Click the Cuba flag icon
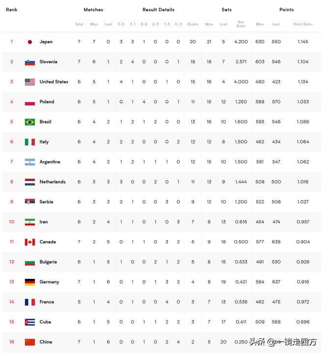324x353 pixels. click(x=29, y=322)
